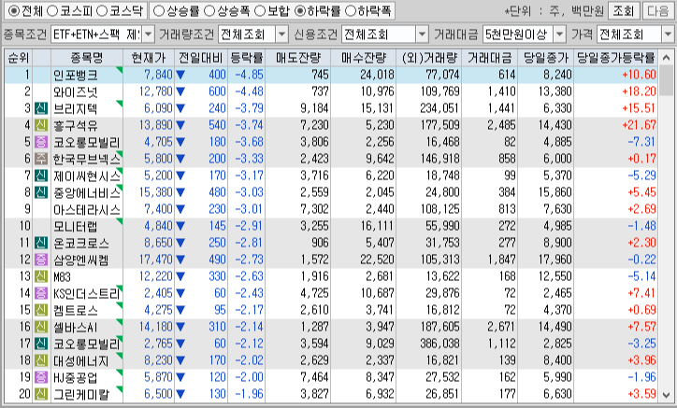Click the (외)거래량 column header

429,57
